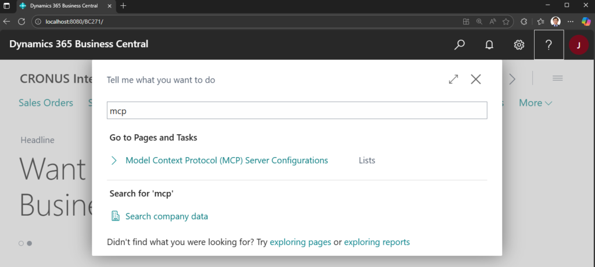Image resolution: width=595 pixels, height=267 pixels.
Task: Click the Search company data building icon
Action: (115, 216)
